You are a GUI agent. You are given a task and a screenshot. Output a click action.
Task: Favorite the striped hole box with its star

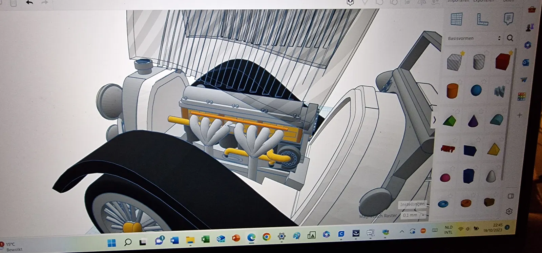[462, 53]
